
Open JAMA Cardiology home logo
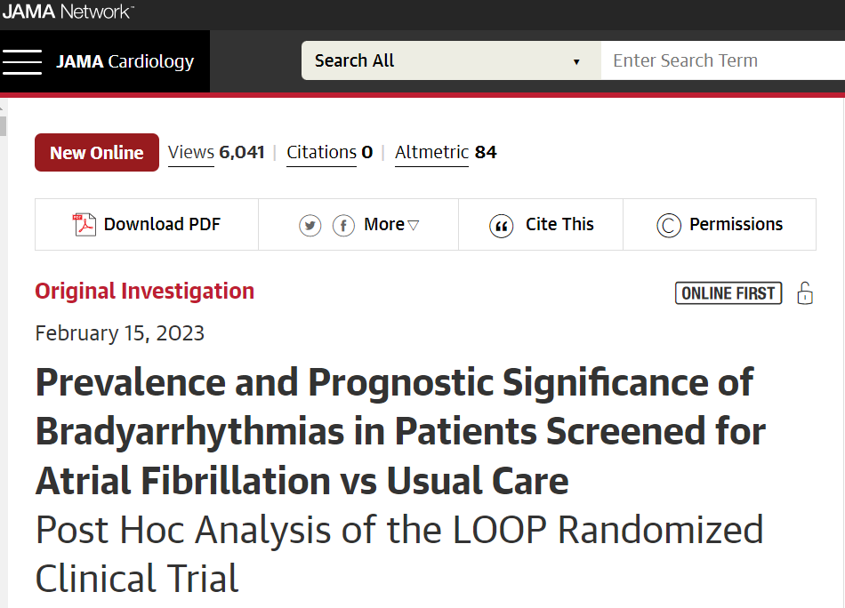[125, 61]
